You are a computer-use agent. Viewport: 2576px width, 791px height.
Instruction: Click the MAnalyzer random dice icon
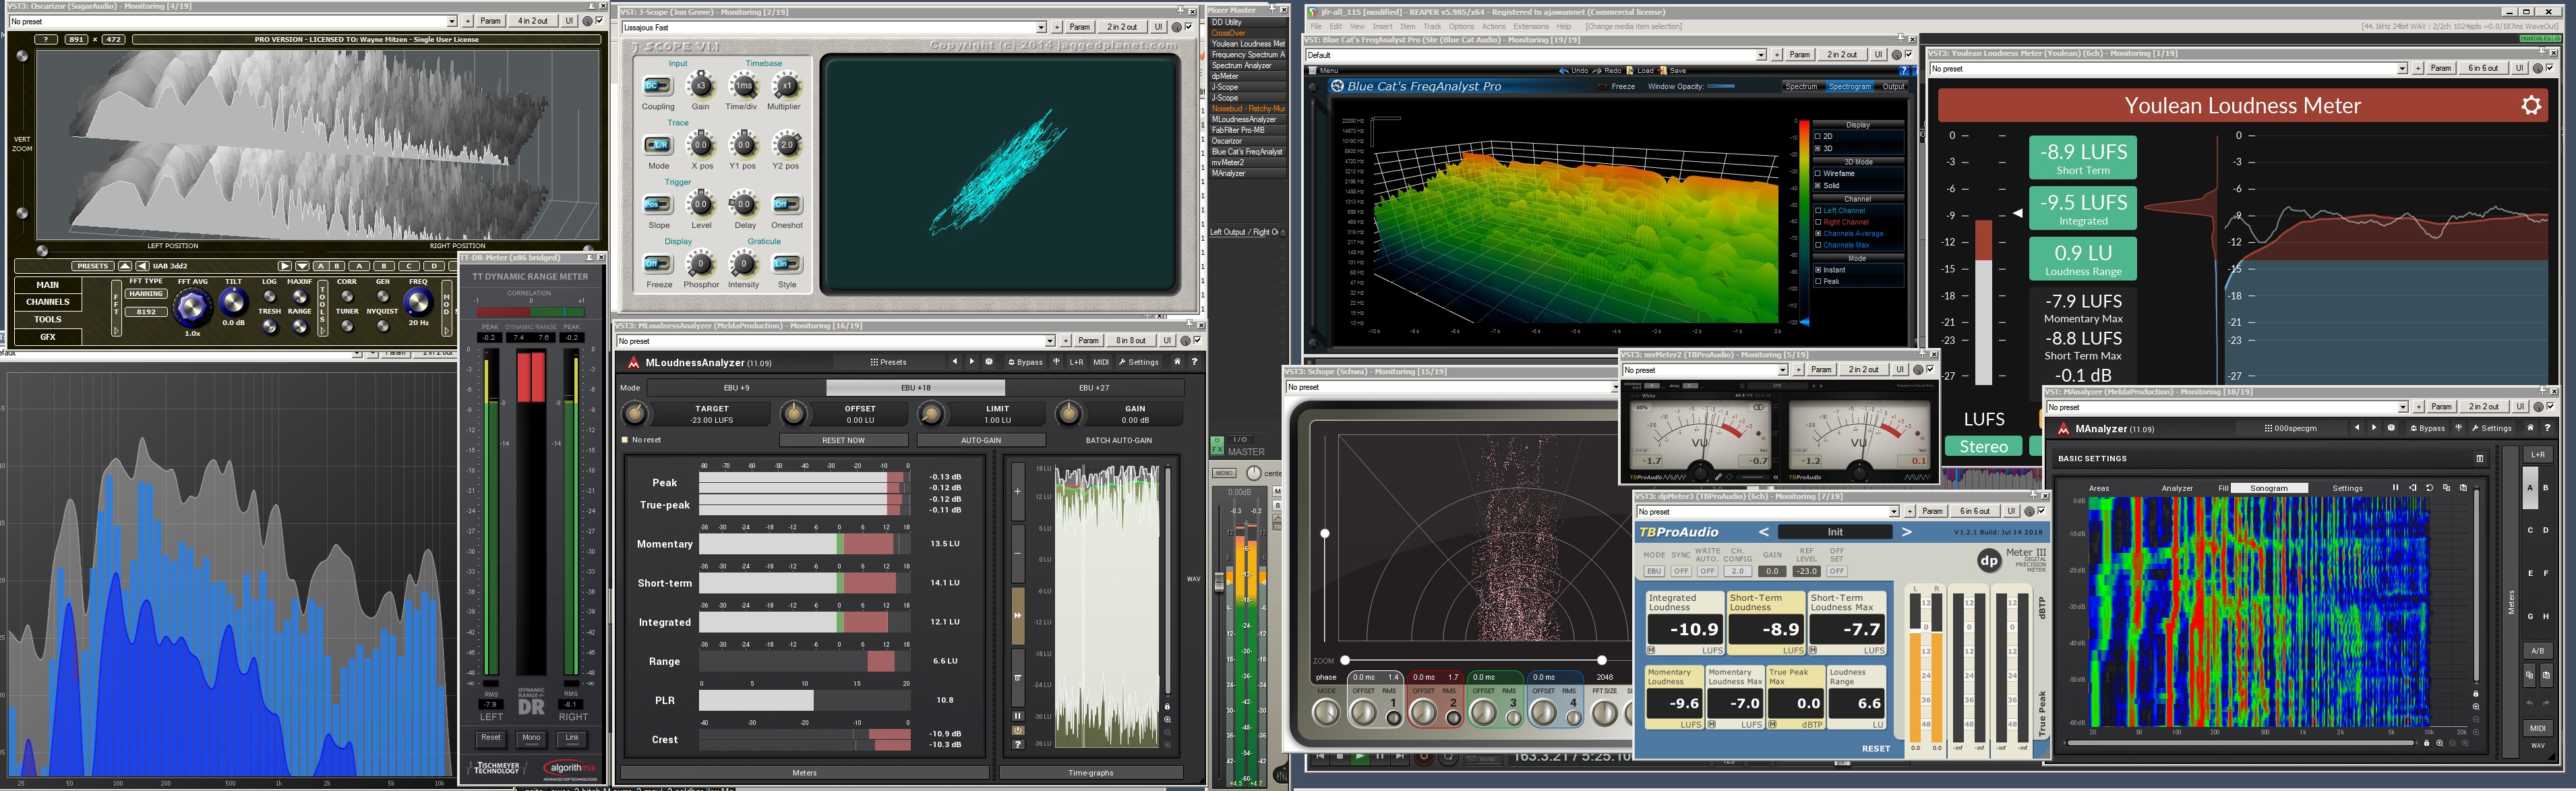2391,428
